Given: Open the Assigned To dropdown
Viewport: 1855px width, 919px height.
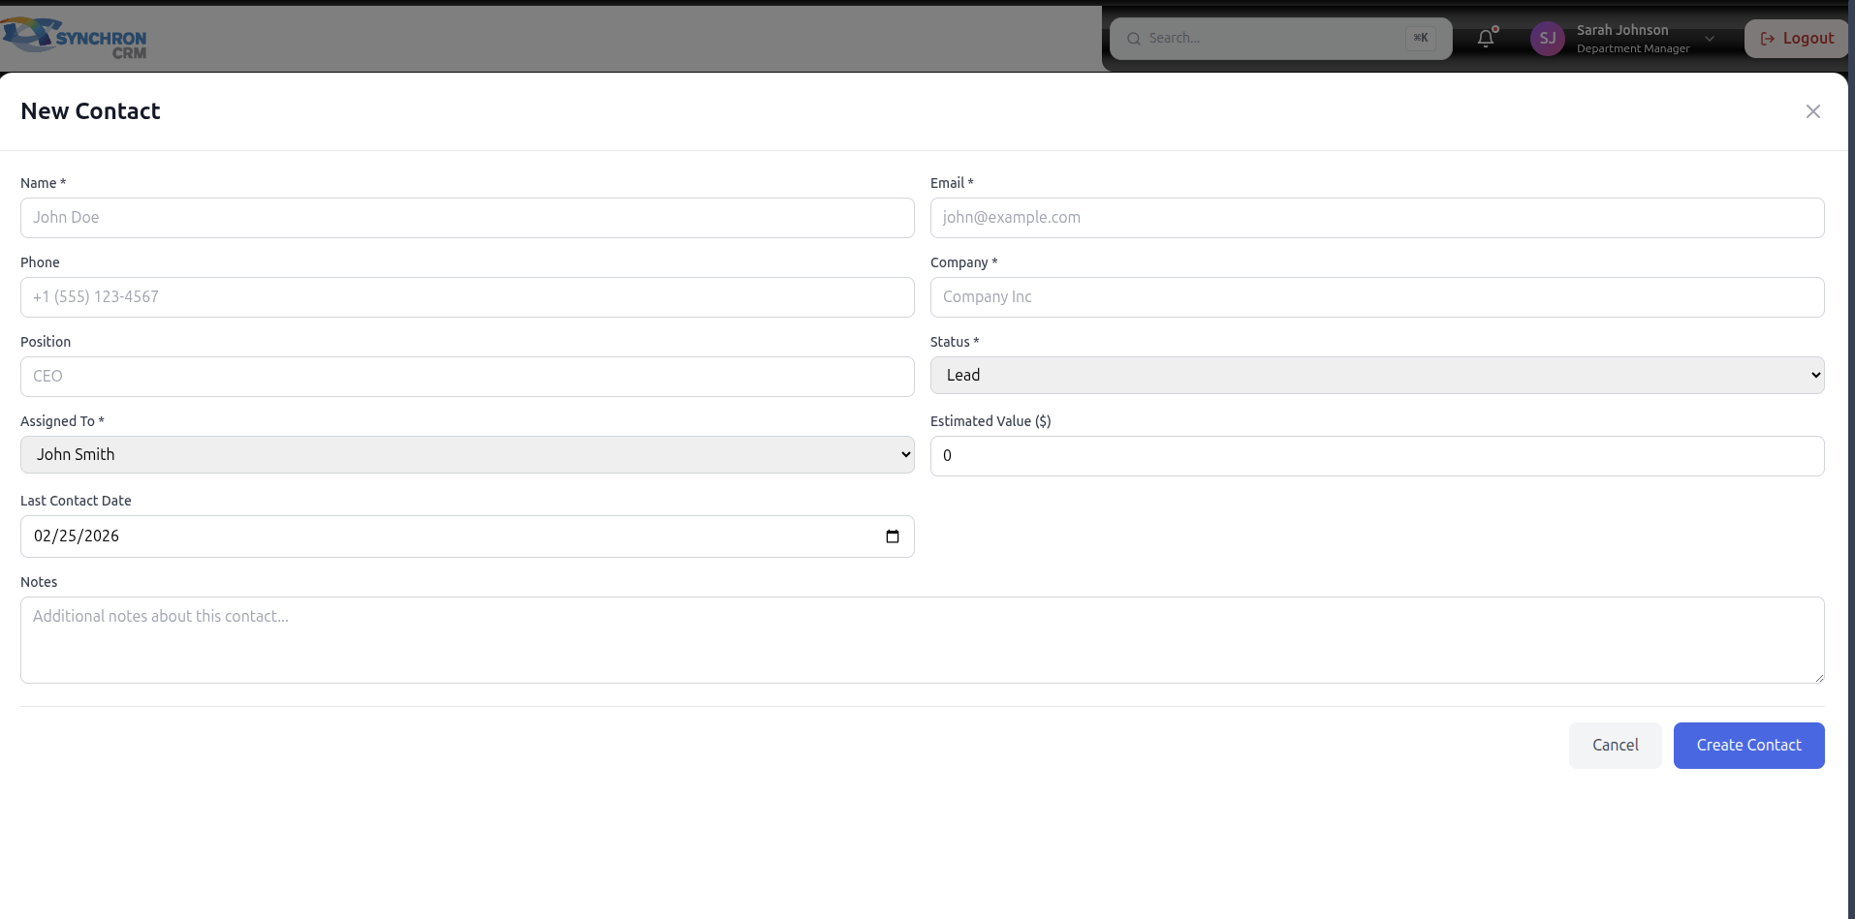Looking at the screenshot, I should click(x=466, y=455).
